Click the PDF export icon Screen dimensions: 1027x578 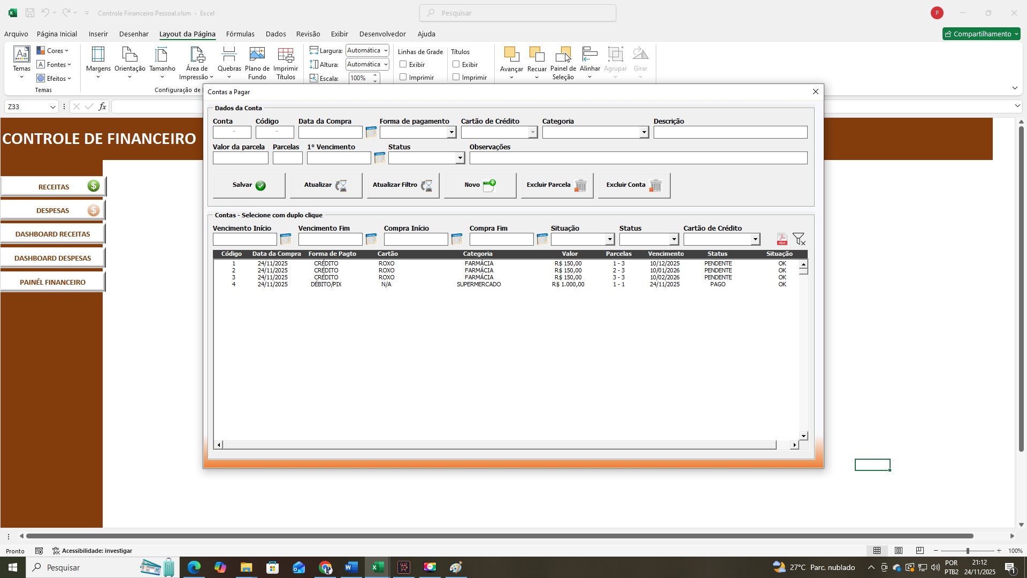point(782,239)
